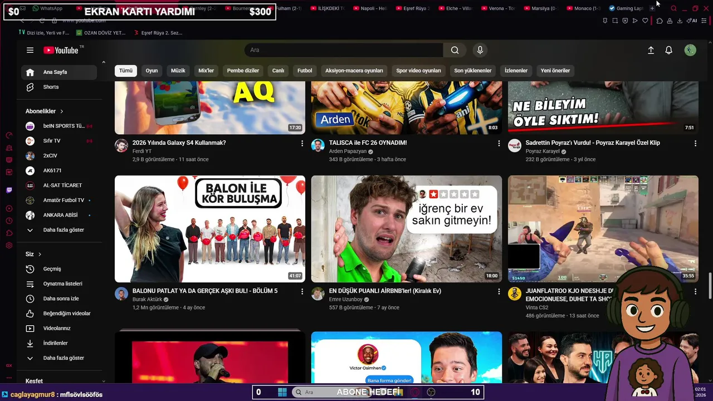Switch to the Monaco browser tab
Screen dimensions: 713x401
pos(584,8)
